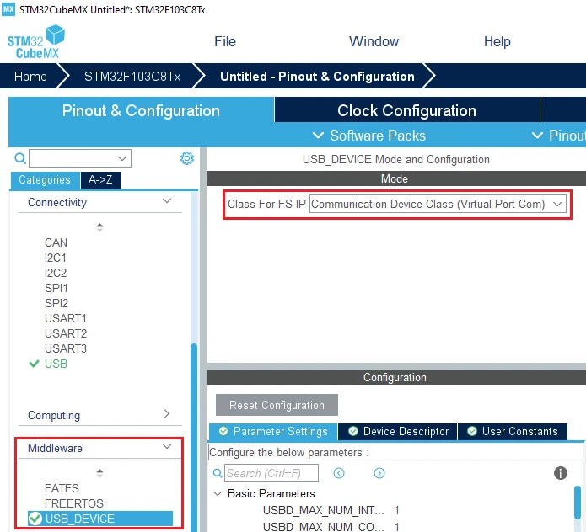Select USB_DEVICE middleware

tap(100, 519)
